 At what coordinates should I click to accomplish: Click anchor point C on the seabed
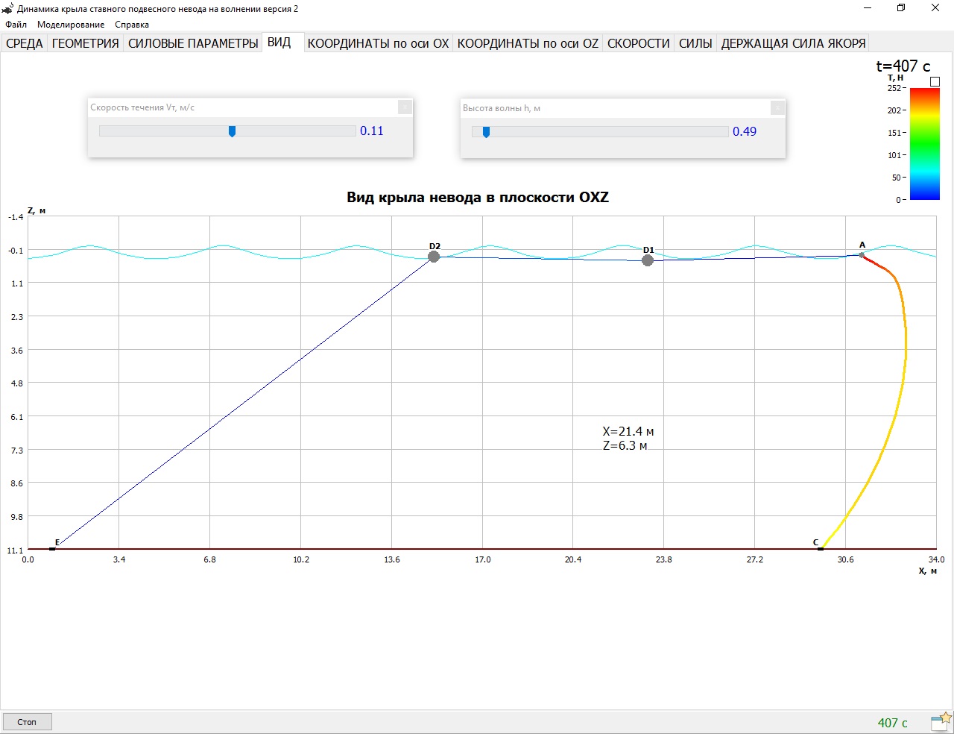point(821,549)
